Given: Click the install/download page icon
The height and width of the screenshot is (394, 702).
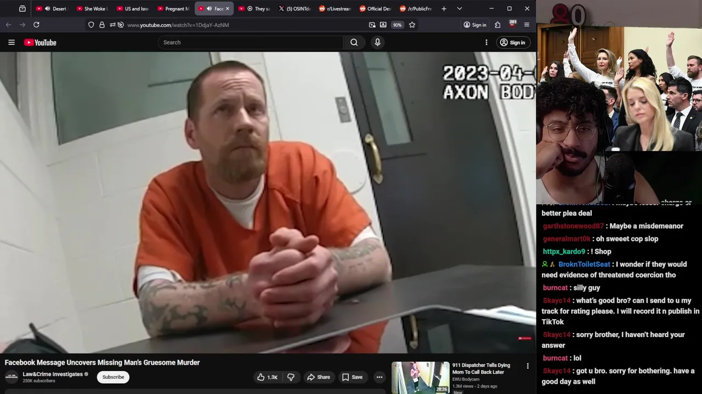Looking at the screenshot, I should point(383,25).
